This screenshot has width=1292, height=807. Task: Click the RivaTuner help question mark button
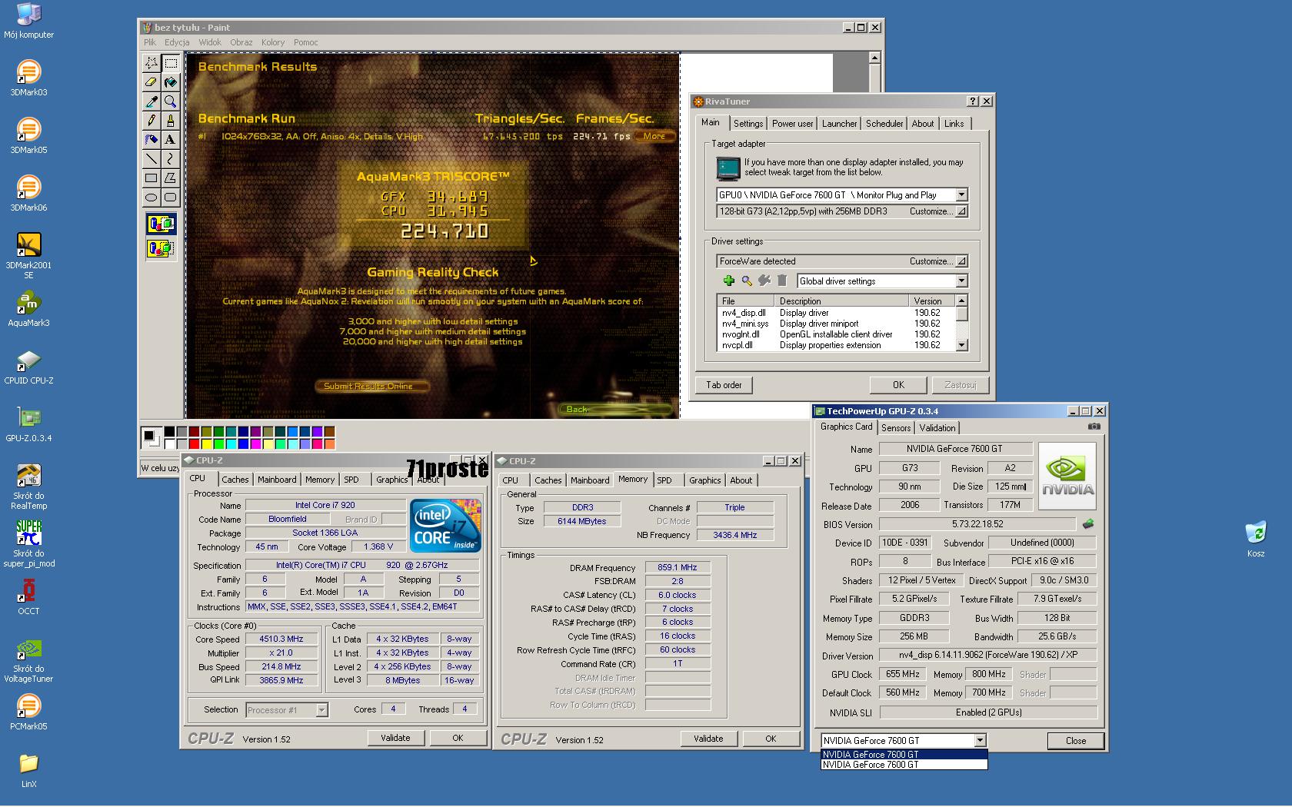tap(973, 101)
